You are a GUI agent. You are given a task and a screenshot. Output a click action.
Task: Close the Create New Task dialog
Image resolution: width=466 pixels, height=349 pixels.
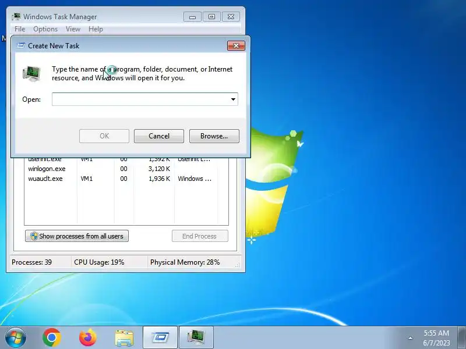236,46
